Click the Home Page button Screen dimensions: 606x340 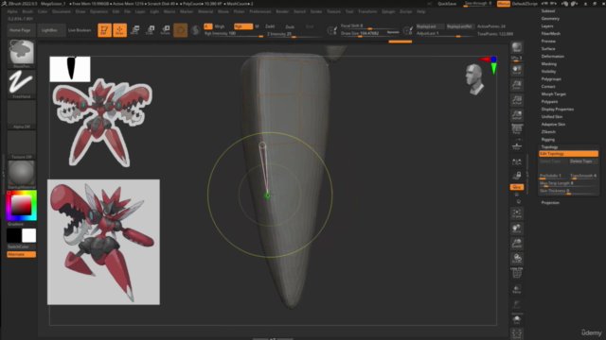tap(20, 30)
